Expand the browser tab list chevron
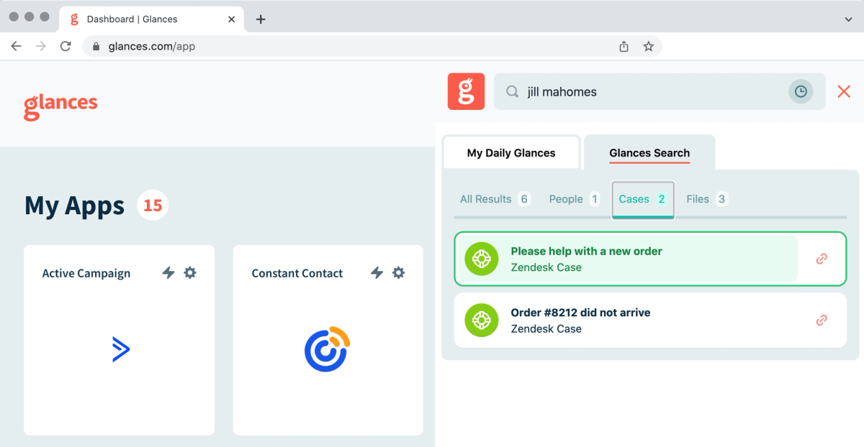 click(x=848, y=19)
